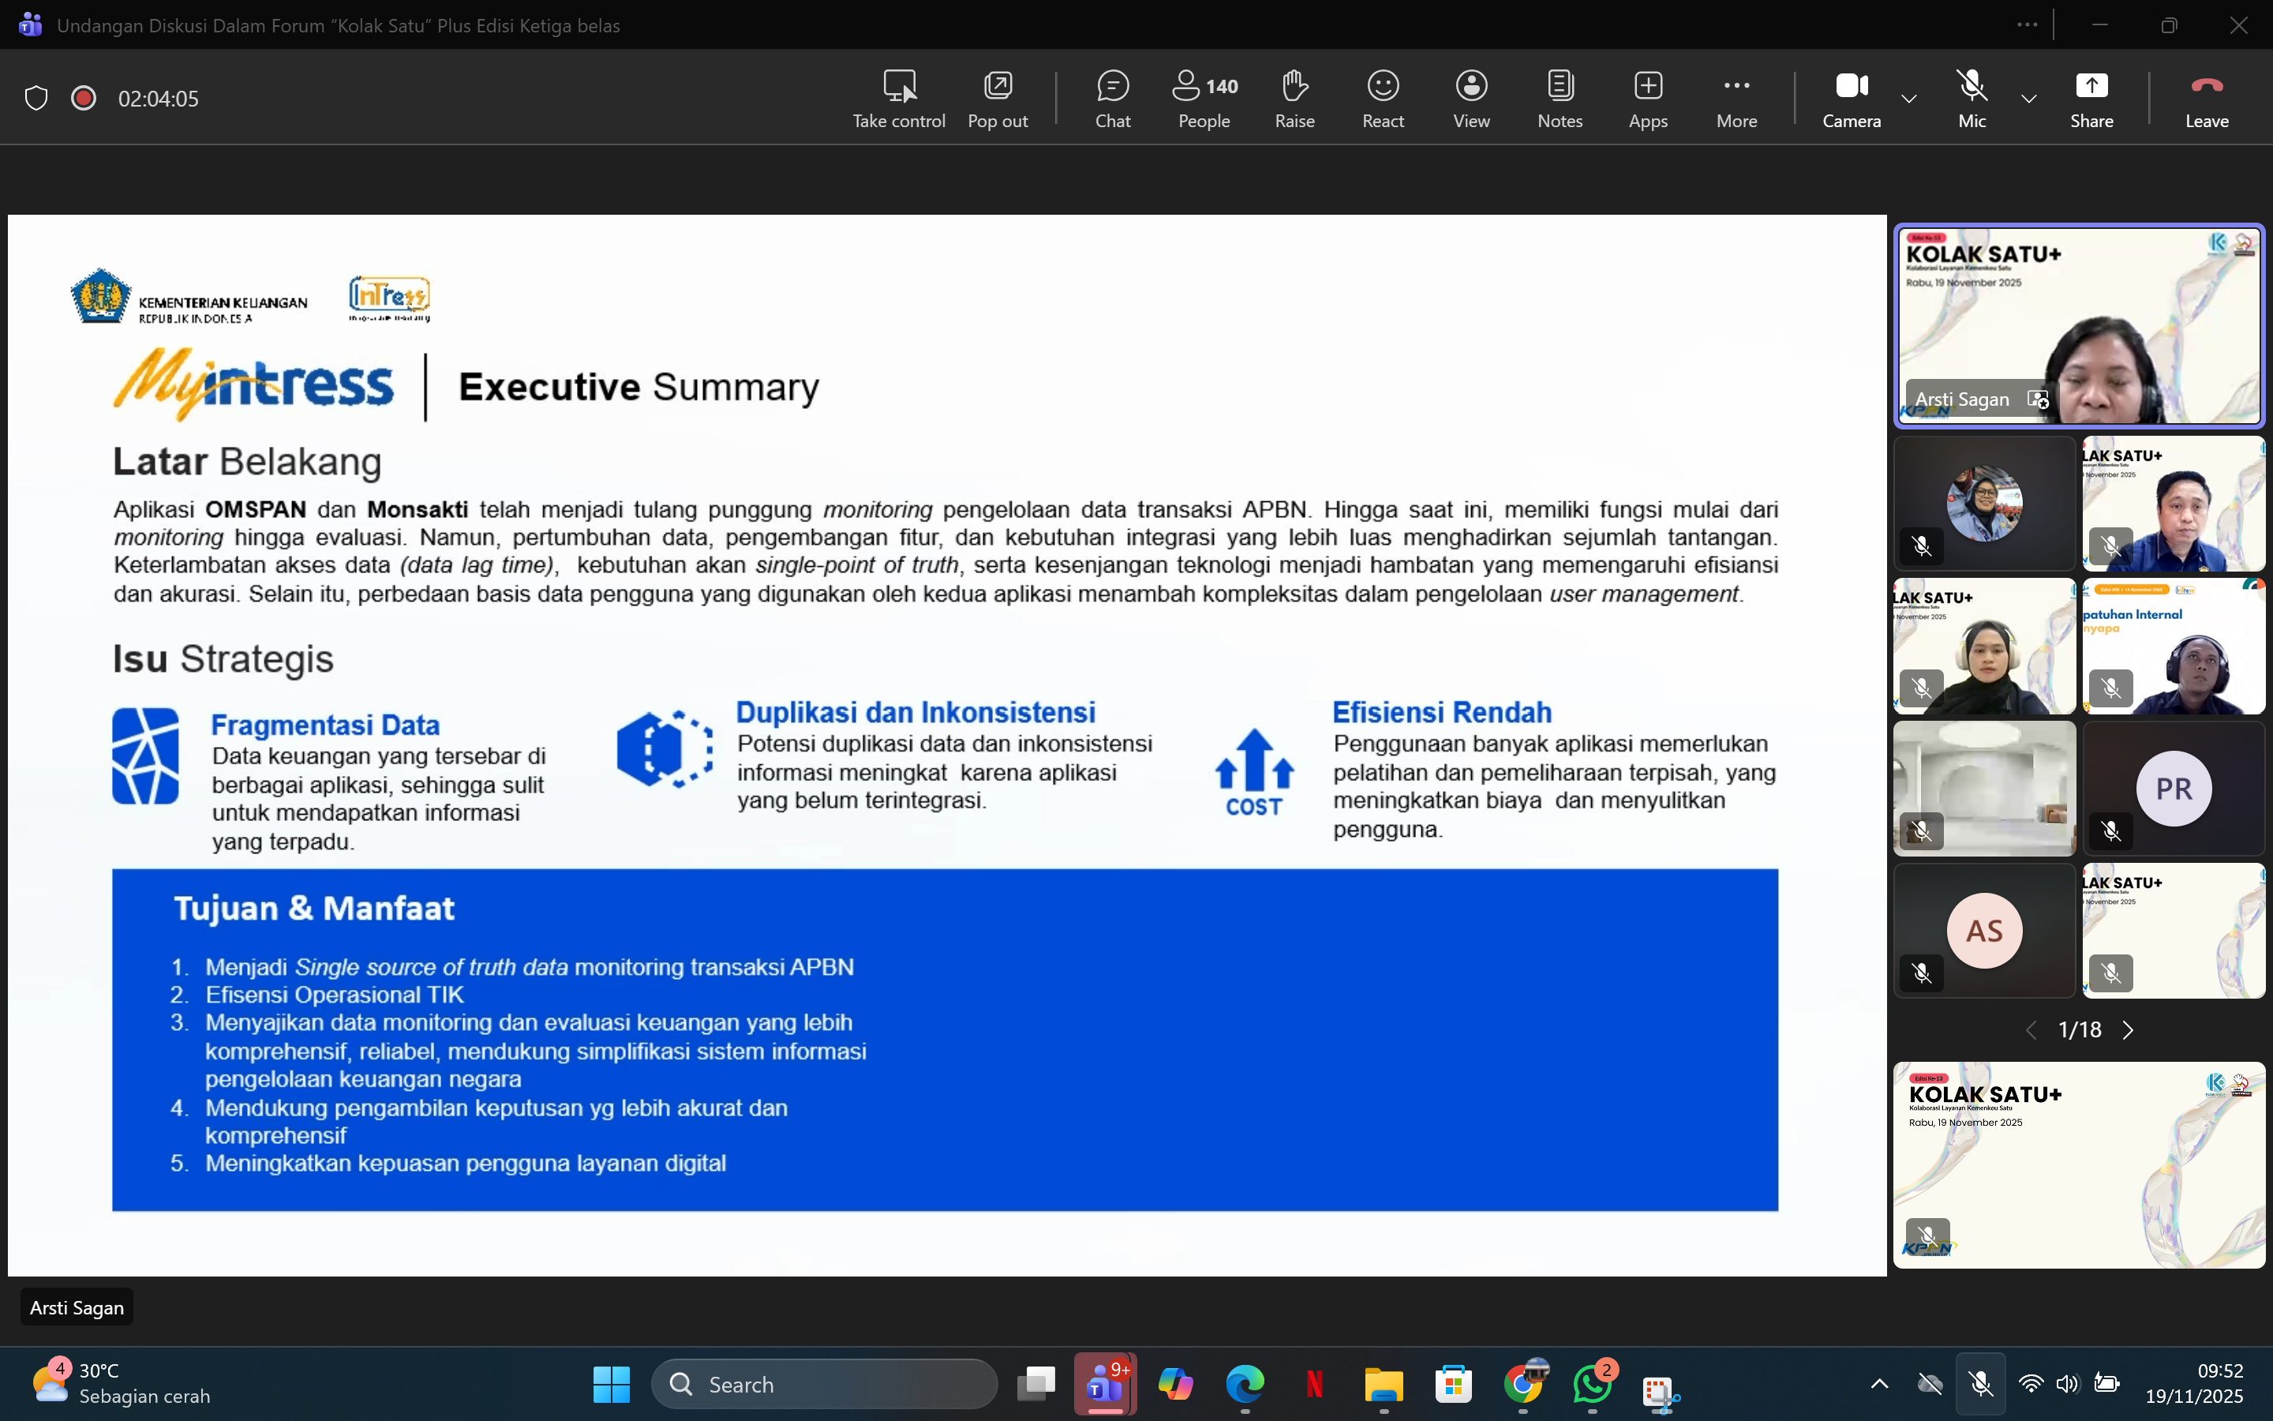Image resolution: width=2273 pixels, height=1421 pixels.
Task: Show the People participant list
Action: (1204, 98)
